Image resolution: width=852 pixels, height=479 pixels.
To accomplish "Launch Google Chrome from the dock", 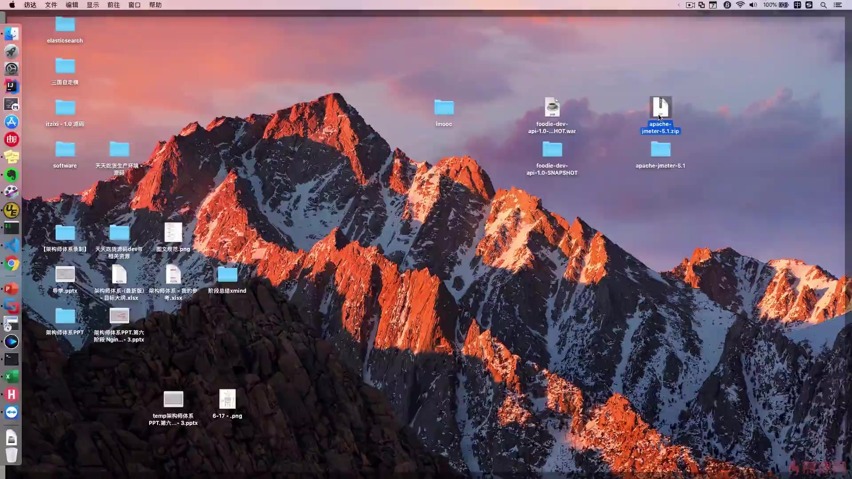I will click(x=12, y=263).
